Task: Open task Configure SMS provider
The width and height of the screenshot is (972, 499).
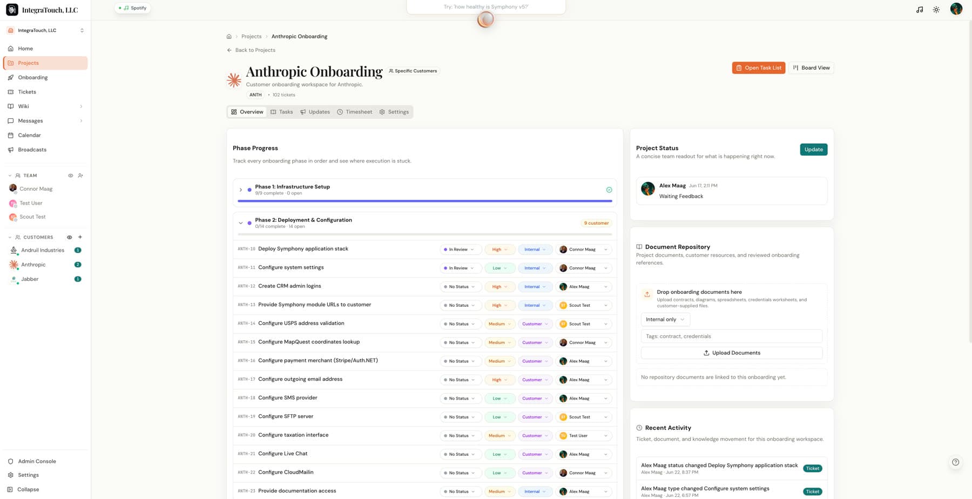Action: [x=287, y=398]
